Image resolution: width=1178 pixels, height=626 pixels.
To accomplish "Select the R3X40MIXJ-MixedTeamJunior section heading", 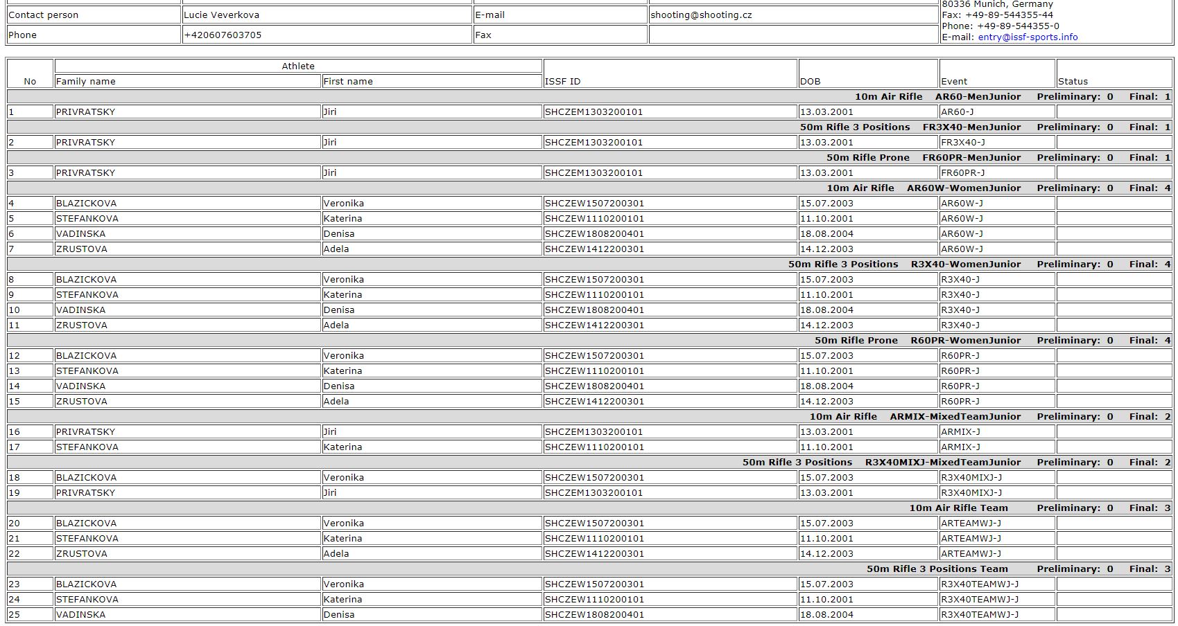I will pyautogui.click(x=943, y=463).
